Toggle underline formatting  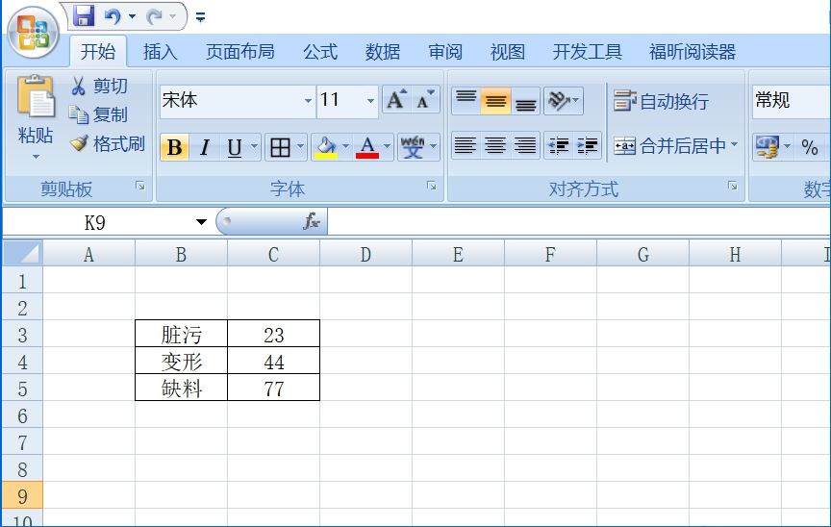coord(235,147)
